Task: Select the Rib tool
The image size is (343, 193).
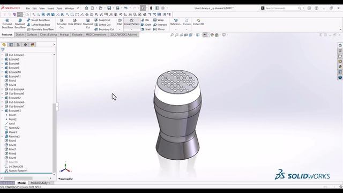Action: click(145, 20)
